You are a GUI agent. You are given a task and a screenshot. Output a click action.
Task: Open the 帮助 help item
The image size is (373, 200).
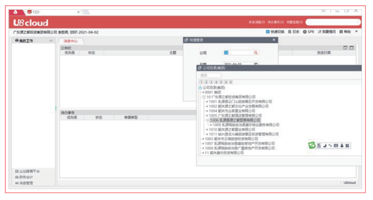coord(345,32)
